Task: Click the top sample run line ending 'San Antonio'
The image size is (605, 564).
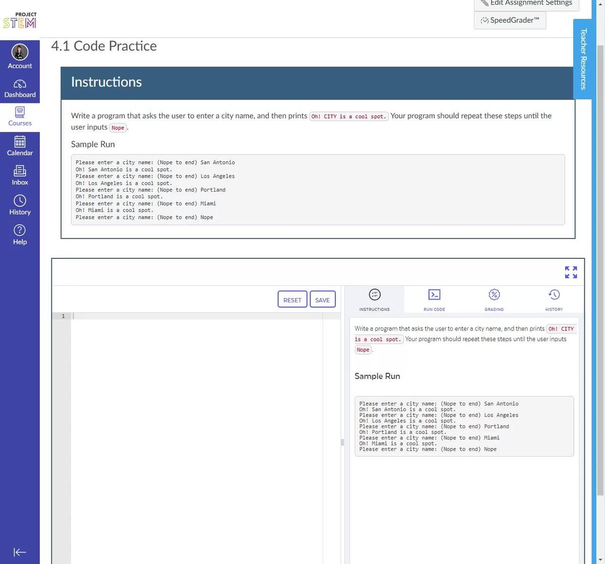Action: pos(155,162)
